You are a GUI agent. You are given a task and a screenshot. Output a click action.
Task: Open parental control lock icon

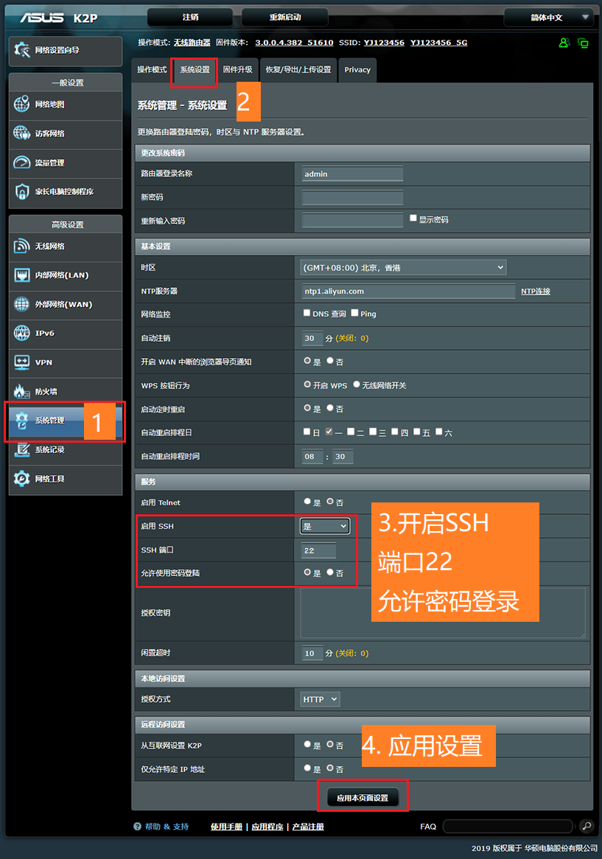(22, 192)
